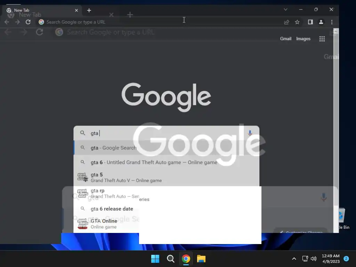Screen dimensions: 356x267
Task: Open the Chrome profile avatar
Action: pyautogui.click(x=321, y=22)
